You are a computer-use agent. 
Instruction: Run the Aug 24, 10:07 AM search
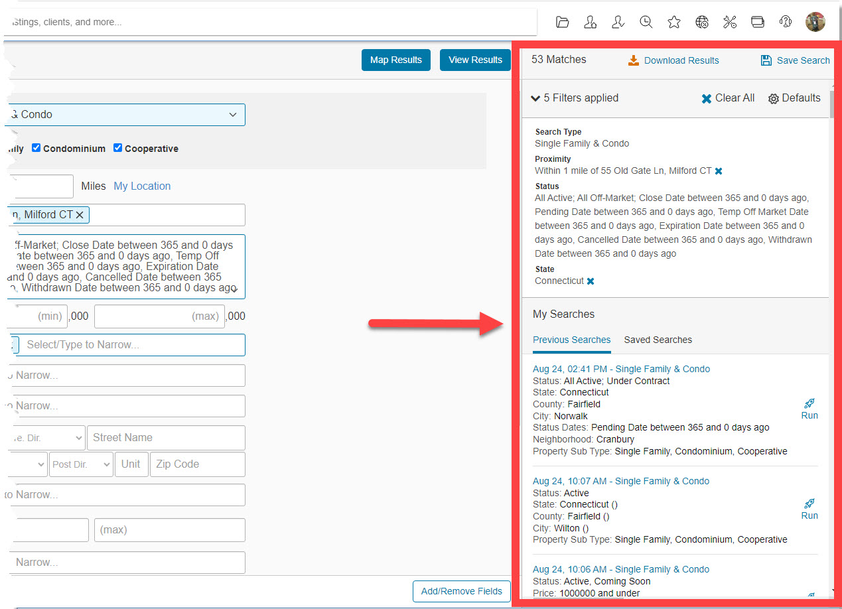click(809, 509)
